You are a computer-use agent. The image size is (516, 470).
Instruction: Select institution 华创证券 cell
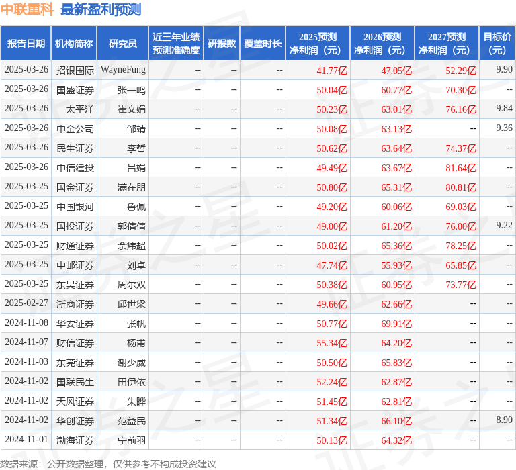(75, 421)
